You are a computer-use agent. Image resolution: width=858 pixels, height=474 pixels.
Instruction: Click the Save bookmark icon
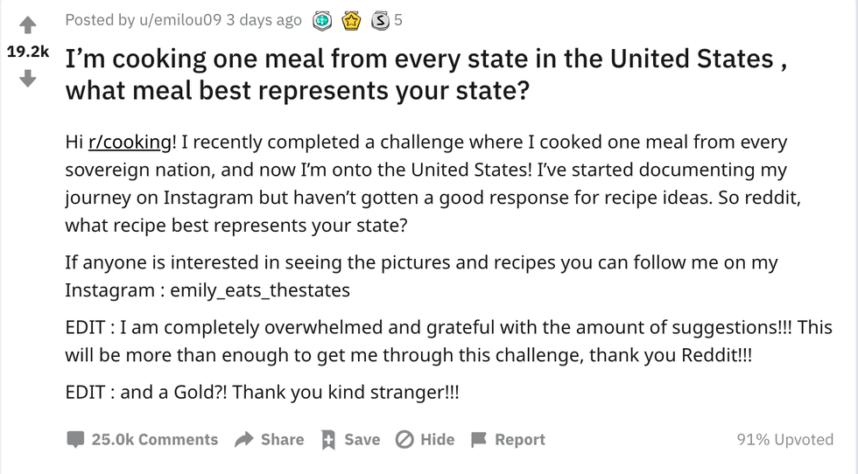tap(328, 440)
